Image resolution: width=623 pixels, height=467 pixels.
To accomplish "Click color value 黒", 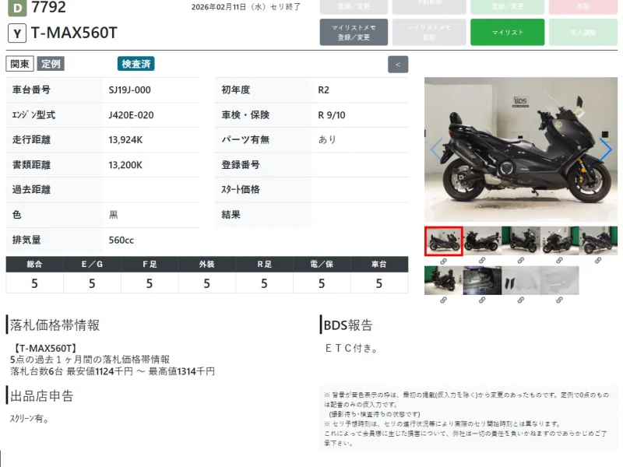I will 113,215.
